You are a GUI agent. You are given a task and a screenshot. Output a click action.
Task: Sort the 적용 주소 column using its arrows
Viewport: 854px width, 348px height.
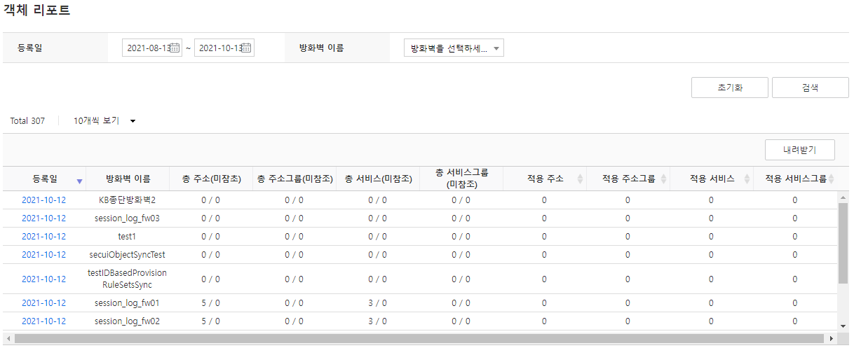[580, 179]
